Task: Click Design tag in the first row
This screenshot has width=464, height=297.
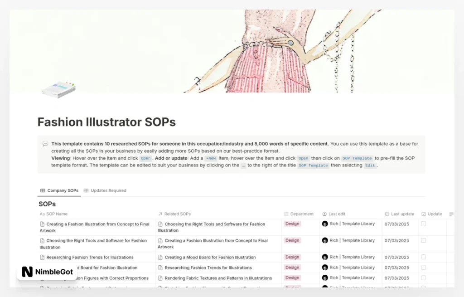Action: (x=292, y=224)
